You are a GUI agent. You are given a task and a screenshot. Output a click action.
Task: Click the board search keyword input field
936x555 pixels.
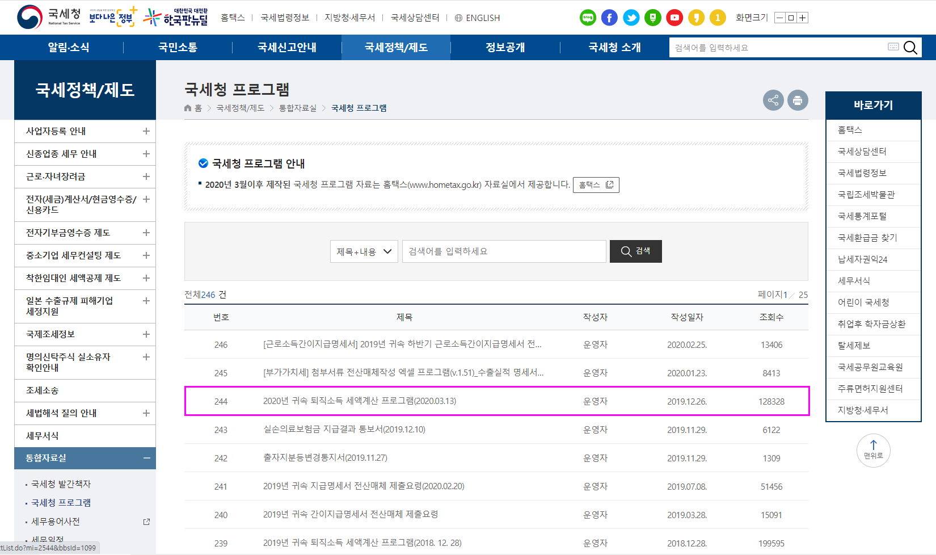pos(504,251)
